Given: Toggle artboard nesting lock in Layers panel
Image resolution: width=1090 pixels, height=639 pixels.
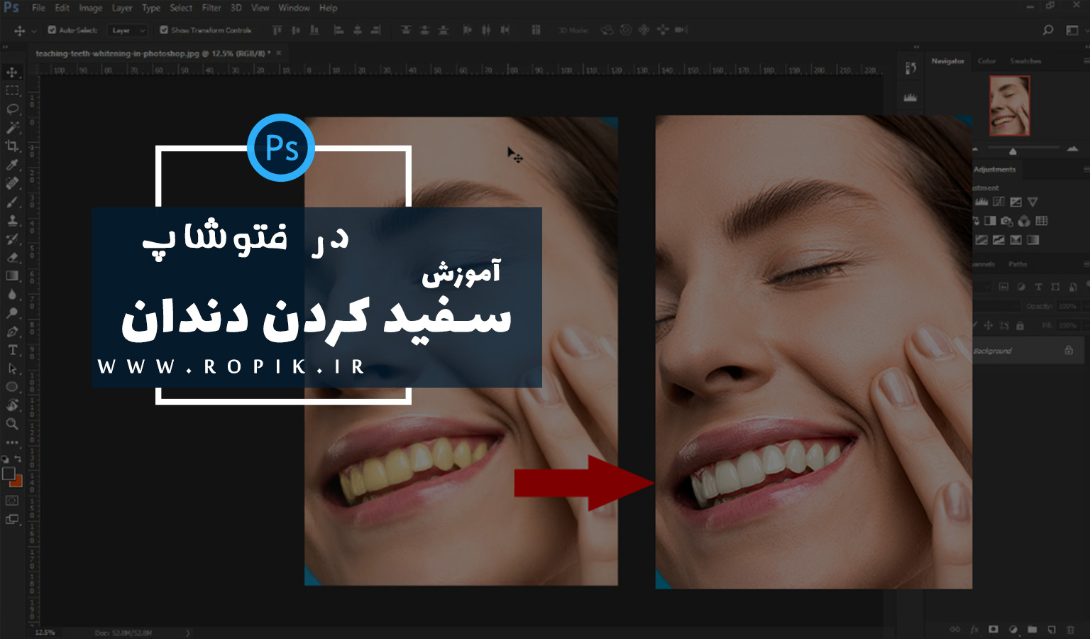Looking at the screenshot, I should 1004,326.
